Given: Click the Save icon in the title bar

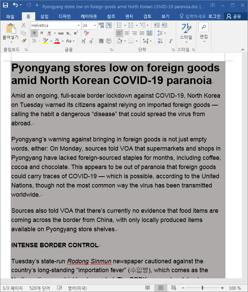Looking at the screenshot, I should point(5,5).
